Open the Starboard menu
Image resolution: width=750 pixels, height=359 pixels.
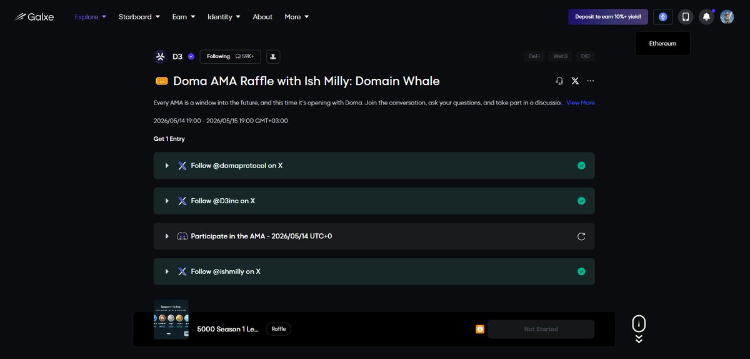pyautogui.click(x=139, y=17)
